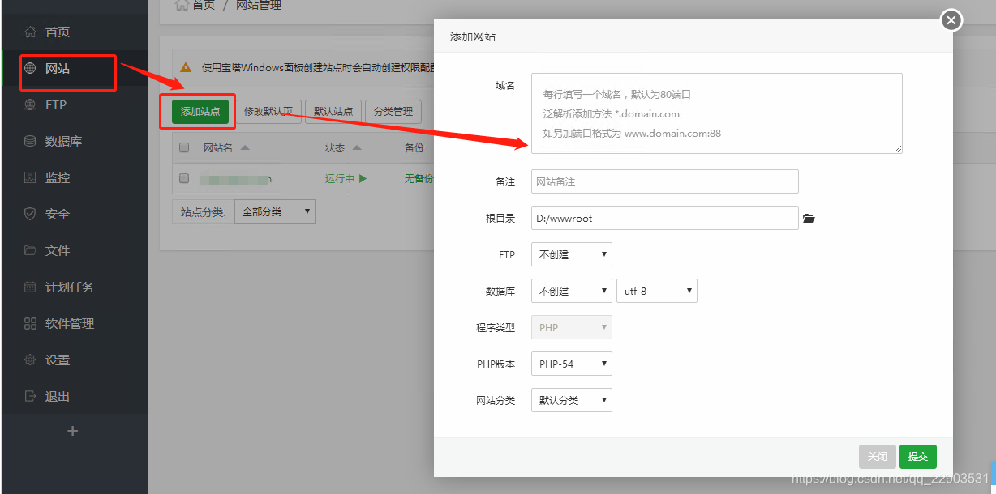Click the 备份 column header

[414, 148]
